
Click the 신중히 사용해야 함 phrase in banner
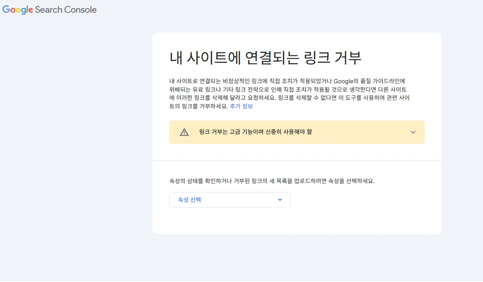289,132
